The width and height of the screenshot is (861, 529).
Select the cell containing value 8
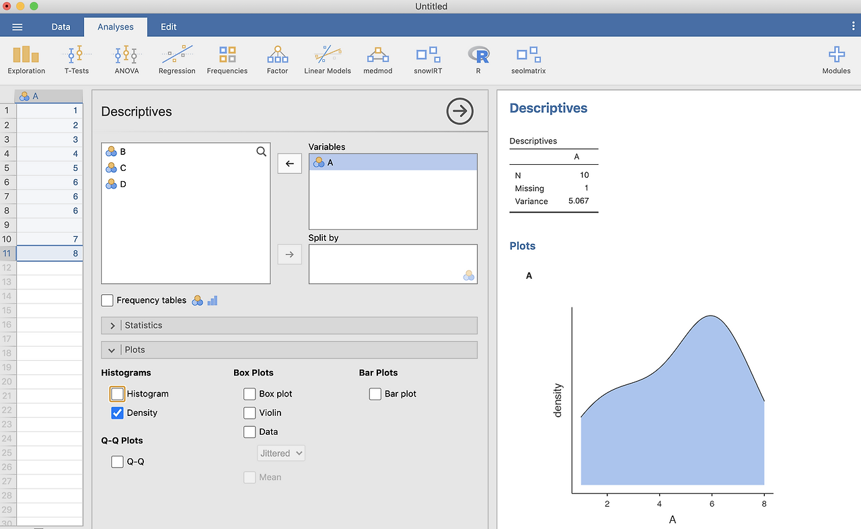[x=49, y=254]
